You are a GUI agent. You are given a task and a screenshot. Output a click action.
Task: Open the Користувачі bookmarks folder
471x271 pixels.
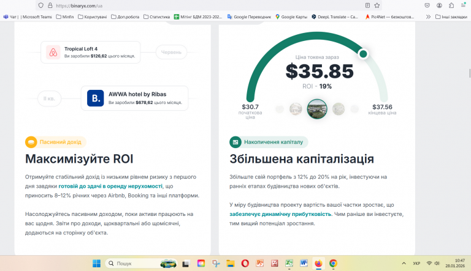(92, 17)
